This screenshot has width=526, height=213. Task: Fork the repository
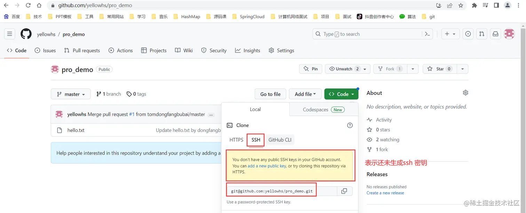(390, 69)
